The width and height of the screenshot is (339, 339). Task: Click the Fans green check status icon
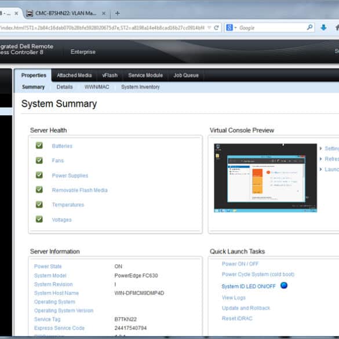[39, 160]
